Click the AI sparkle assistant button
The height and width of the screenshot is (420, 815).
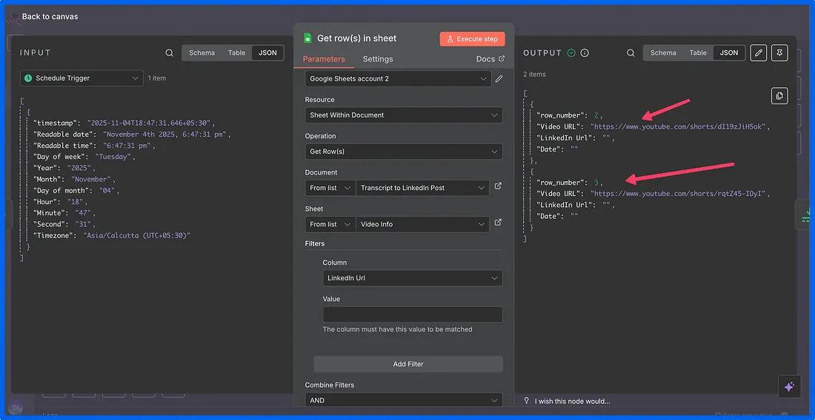point(788,386)
